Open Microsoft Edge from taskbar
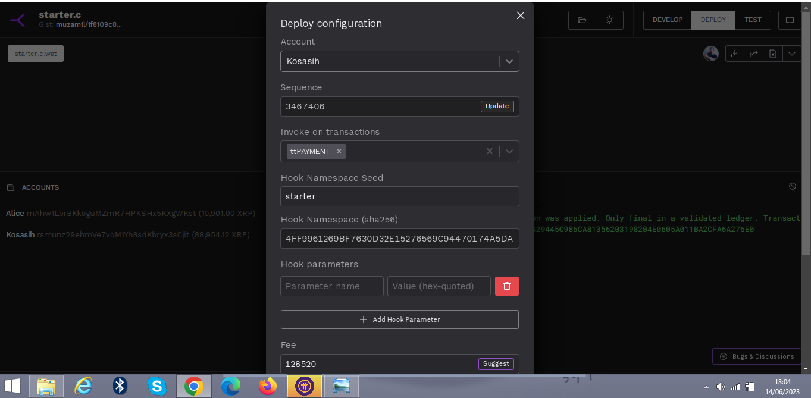811x398 pixels. (230, 387)
